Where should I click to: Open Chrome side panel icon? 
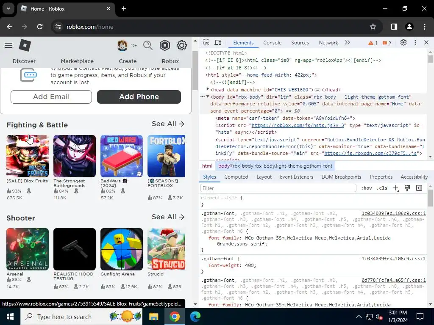pos(394,27)
